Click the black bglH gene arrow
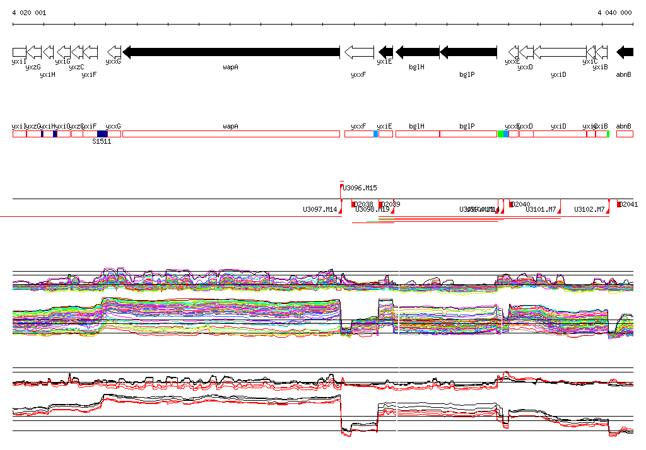Screen dimensions: 646x450 coord(418,52)
